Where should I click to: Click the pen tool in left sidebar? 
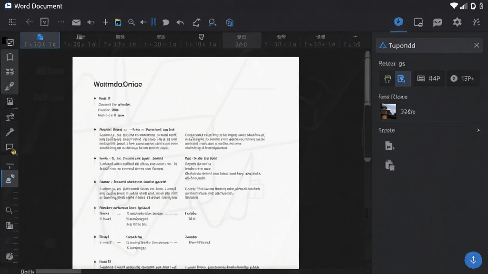pos(10,86)
